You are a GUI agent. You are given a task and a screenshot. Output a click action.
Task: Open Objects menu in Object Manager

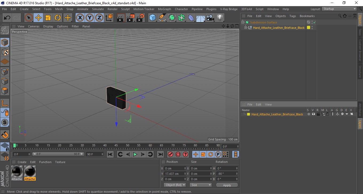click(x=281, y=16)
